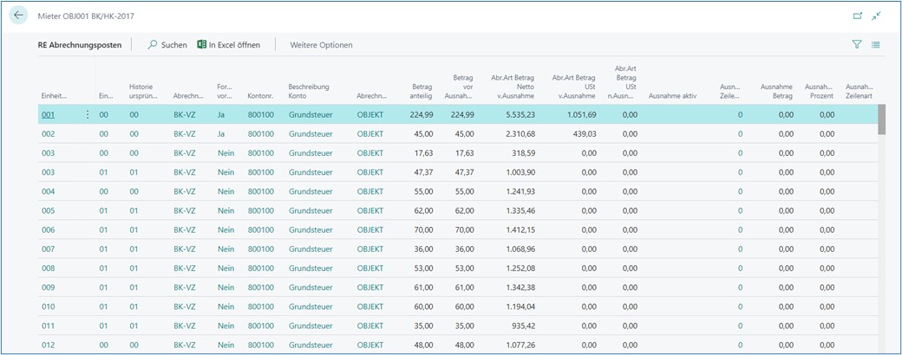902x355 pixels.
Task: Toggle the list view layout icon
Action: click(x=876, y=44)
